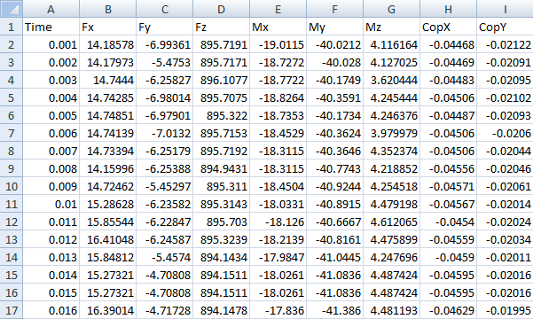533x319 pixels.
Task: Select column C header
Action: (x=165, y=9)
